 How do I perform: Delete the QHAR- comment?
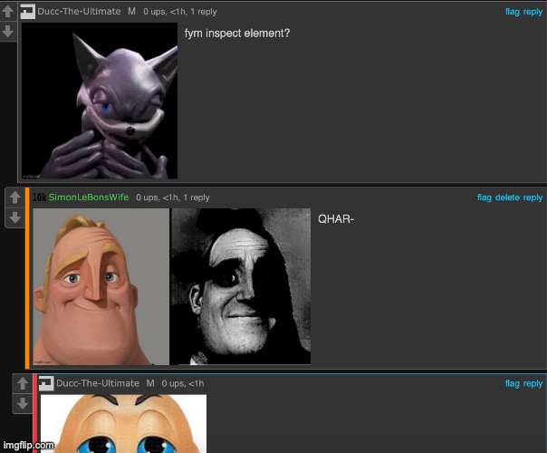pyautogui.click(x=507, y=198)
